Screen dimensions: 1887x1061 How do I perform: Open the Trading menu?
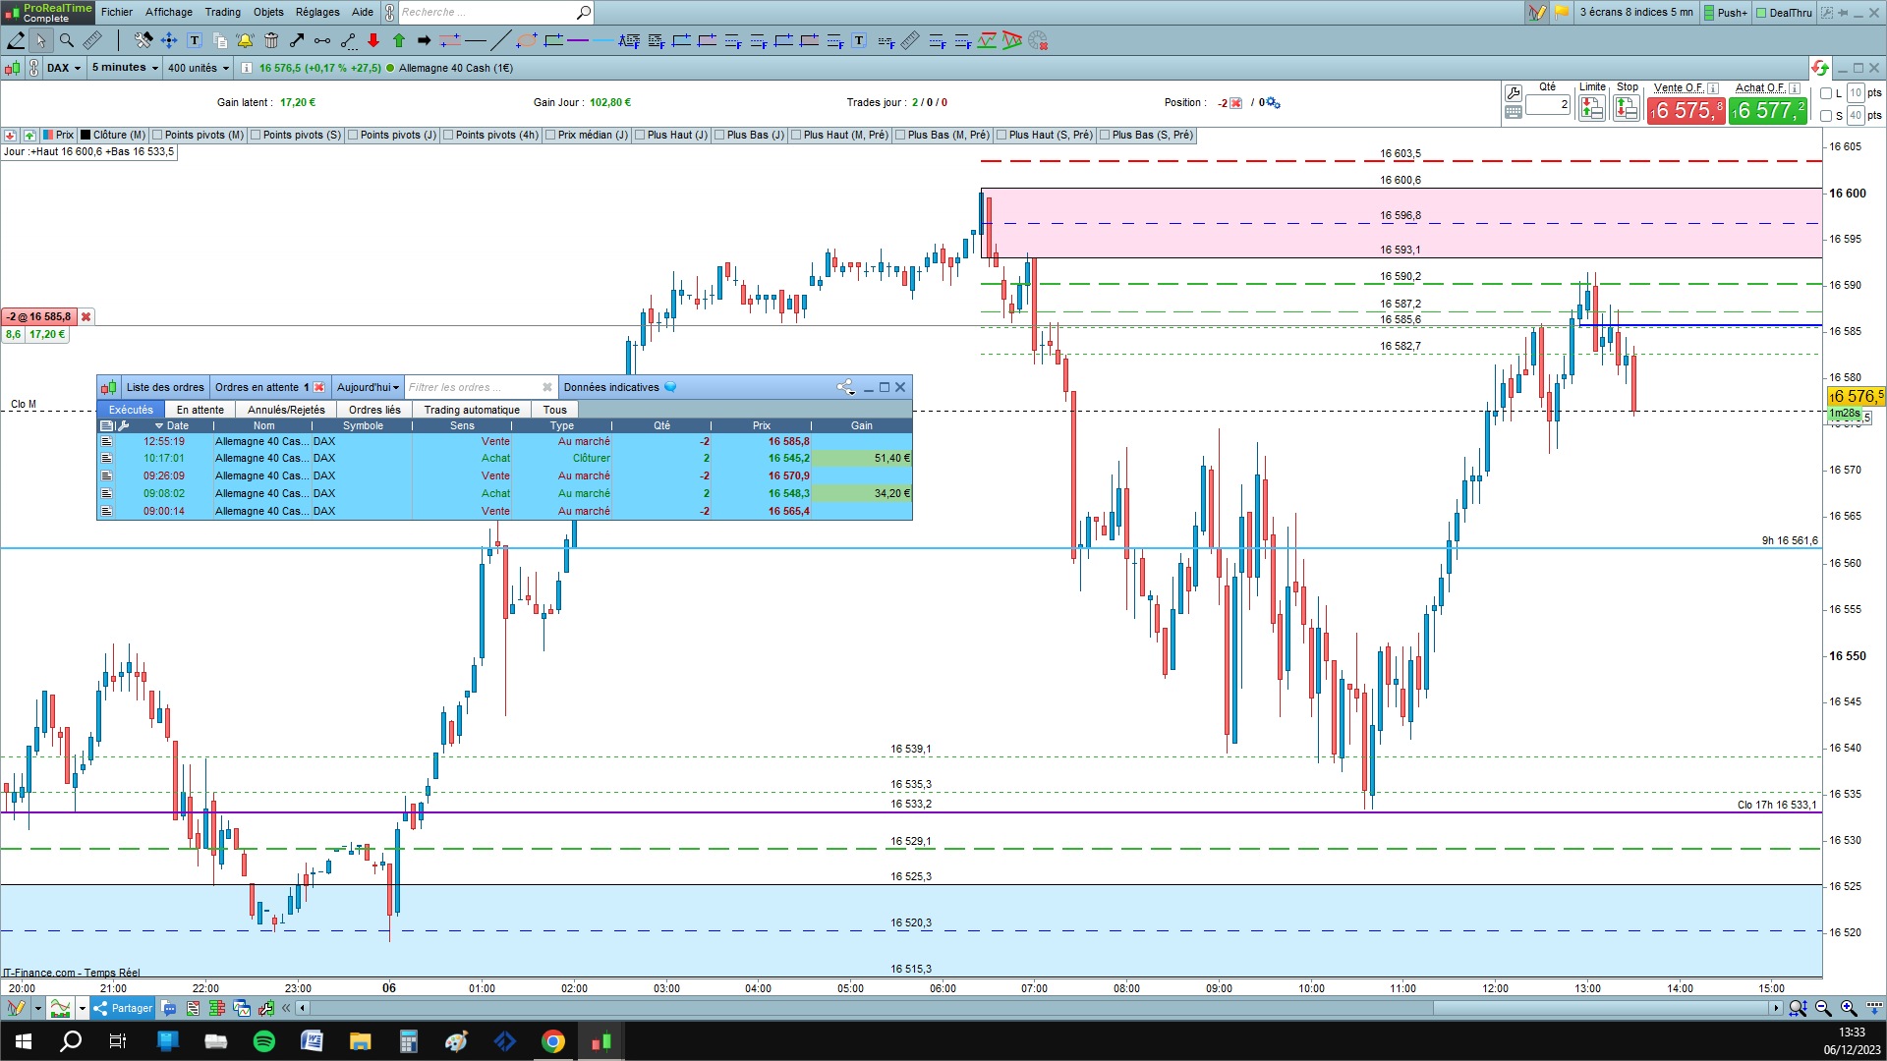(x=222, y=12)
